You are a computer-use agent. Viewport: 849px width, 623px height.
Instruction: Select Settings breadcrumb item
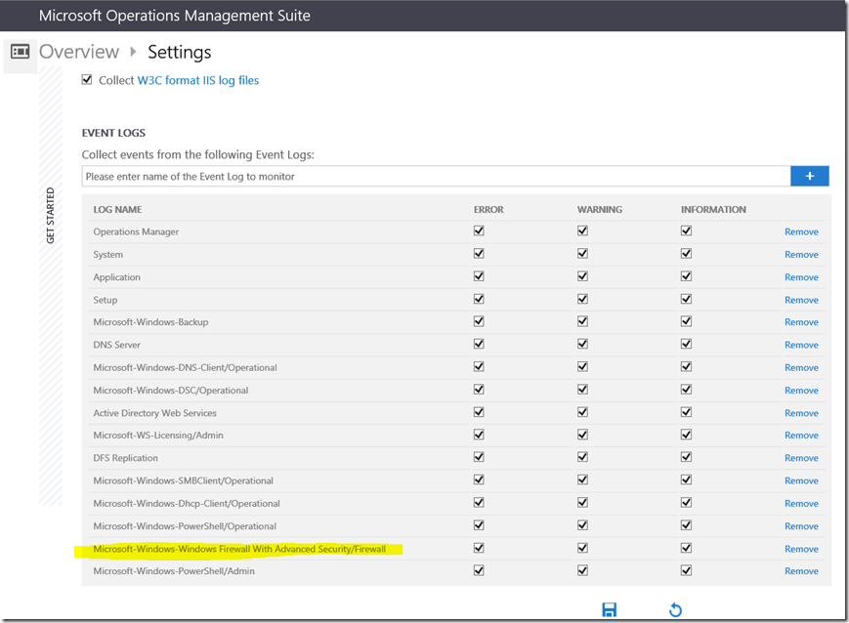click(x=179, y=52)
